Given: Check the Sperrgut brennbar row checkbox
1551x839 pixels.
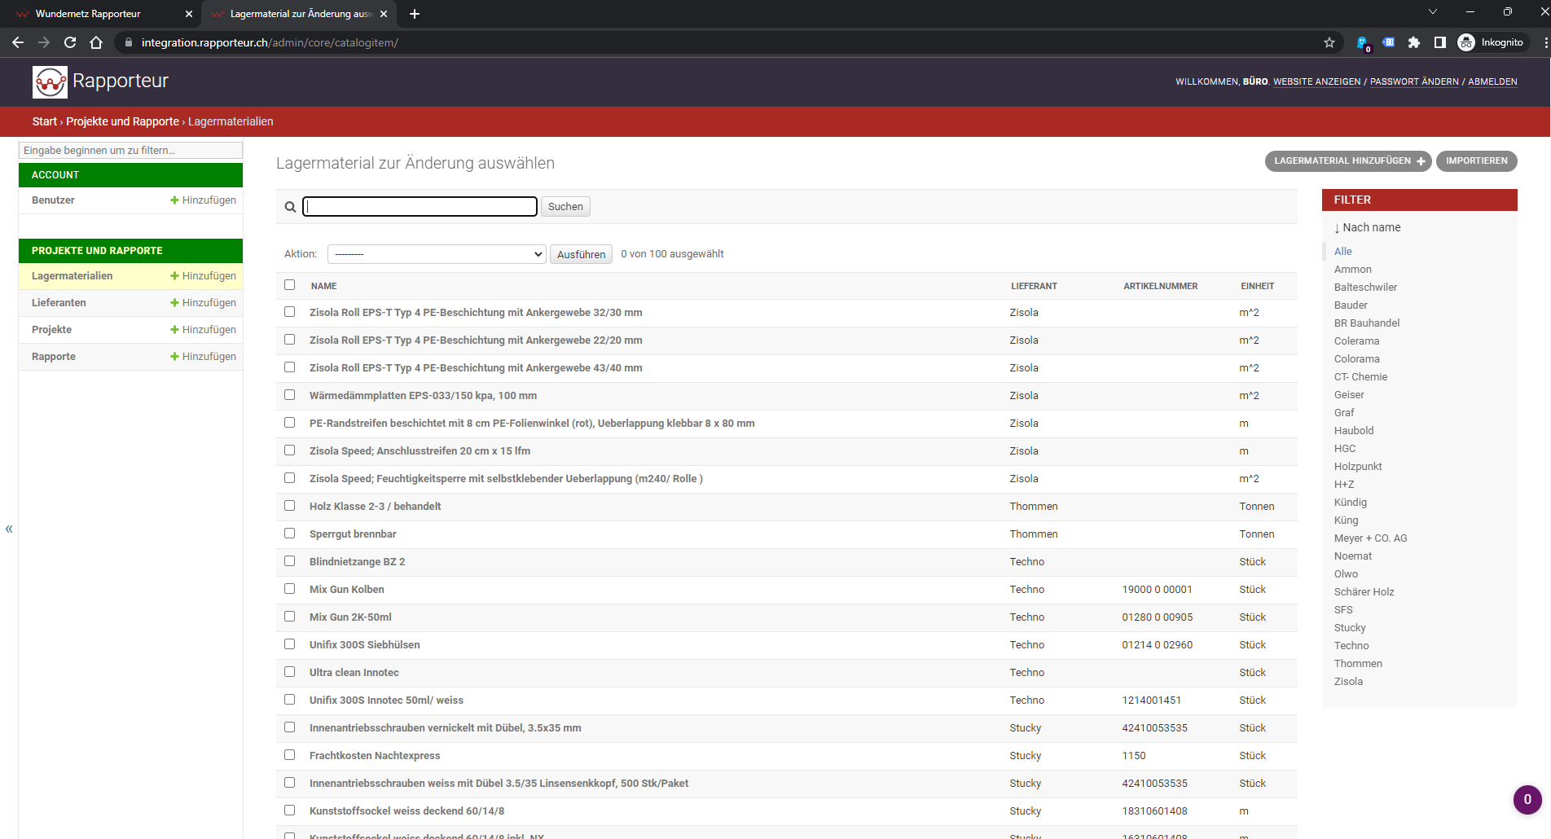Looking at the screenshot, I should 289,534.
